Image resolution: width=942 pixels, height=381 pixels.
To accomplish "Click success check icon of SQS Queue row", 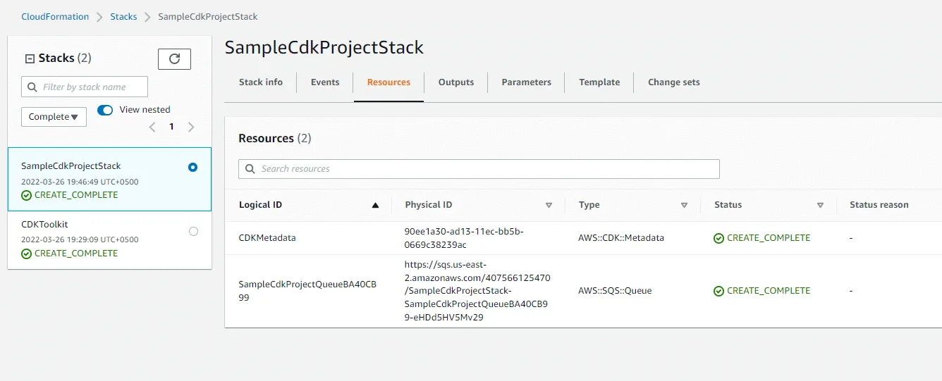I will (x=718, y=292).
